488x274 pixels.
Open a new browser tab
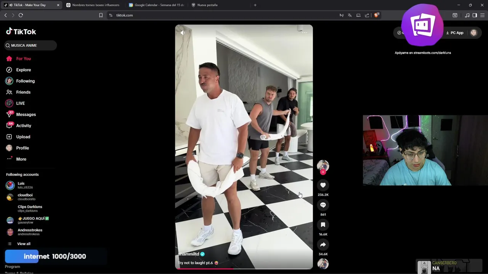[255, 5]
